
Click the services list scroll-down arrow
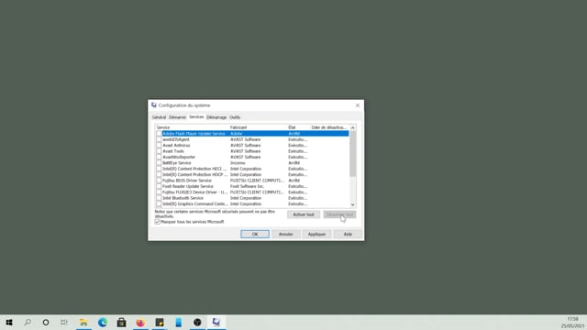click(352, 204)
